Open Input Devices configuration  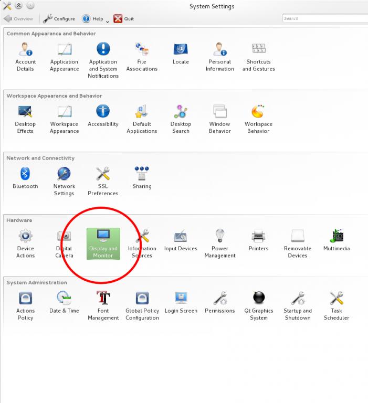pyautogui.click(x=181, y=239)
